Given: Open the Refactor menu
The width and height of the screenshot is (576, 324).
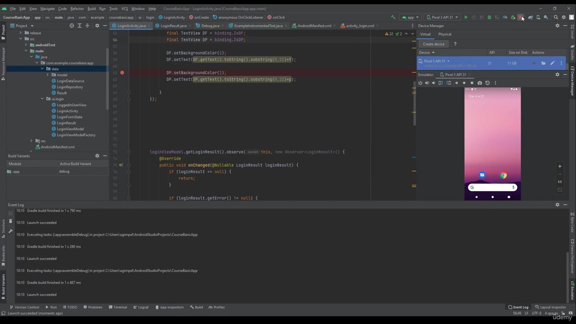Looking at the screenshot, I should [x=77, y=9].
